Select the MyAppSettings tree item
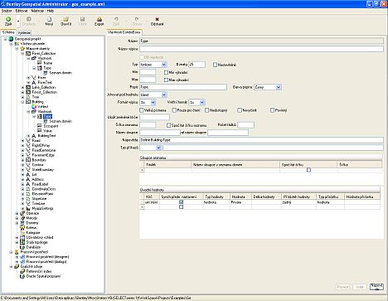 click(42, 208)
